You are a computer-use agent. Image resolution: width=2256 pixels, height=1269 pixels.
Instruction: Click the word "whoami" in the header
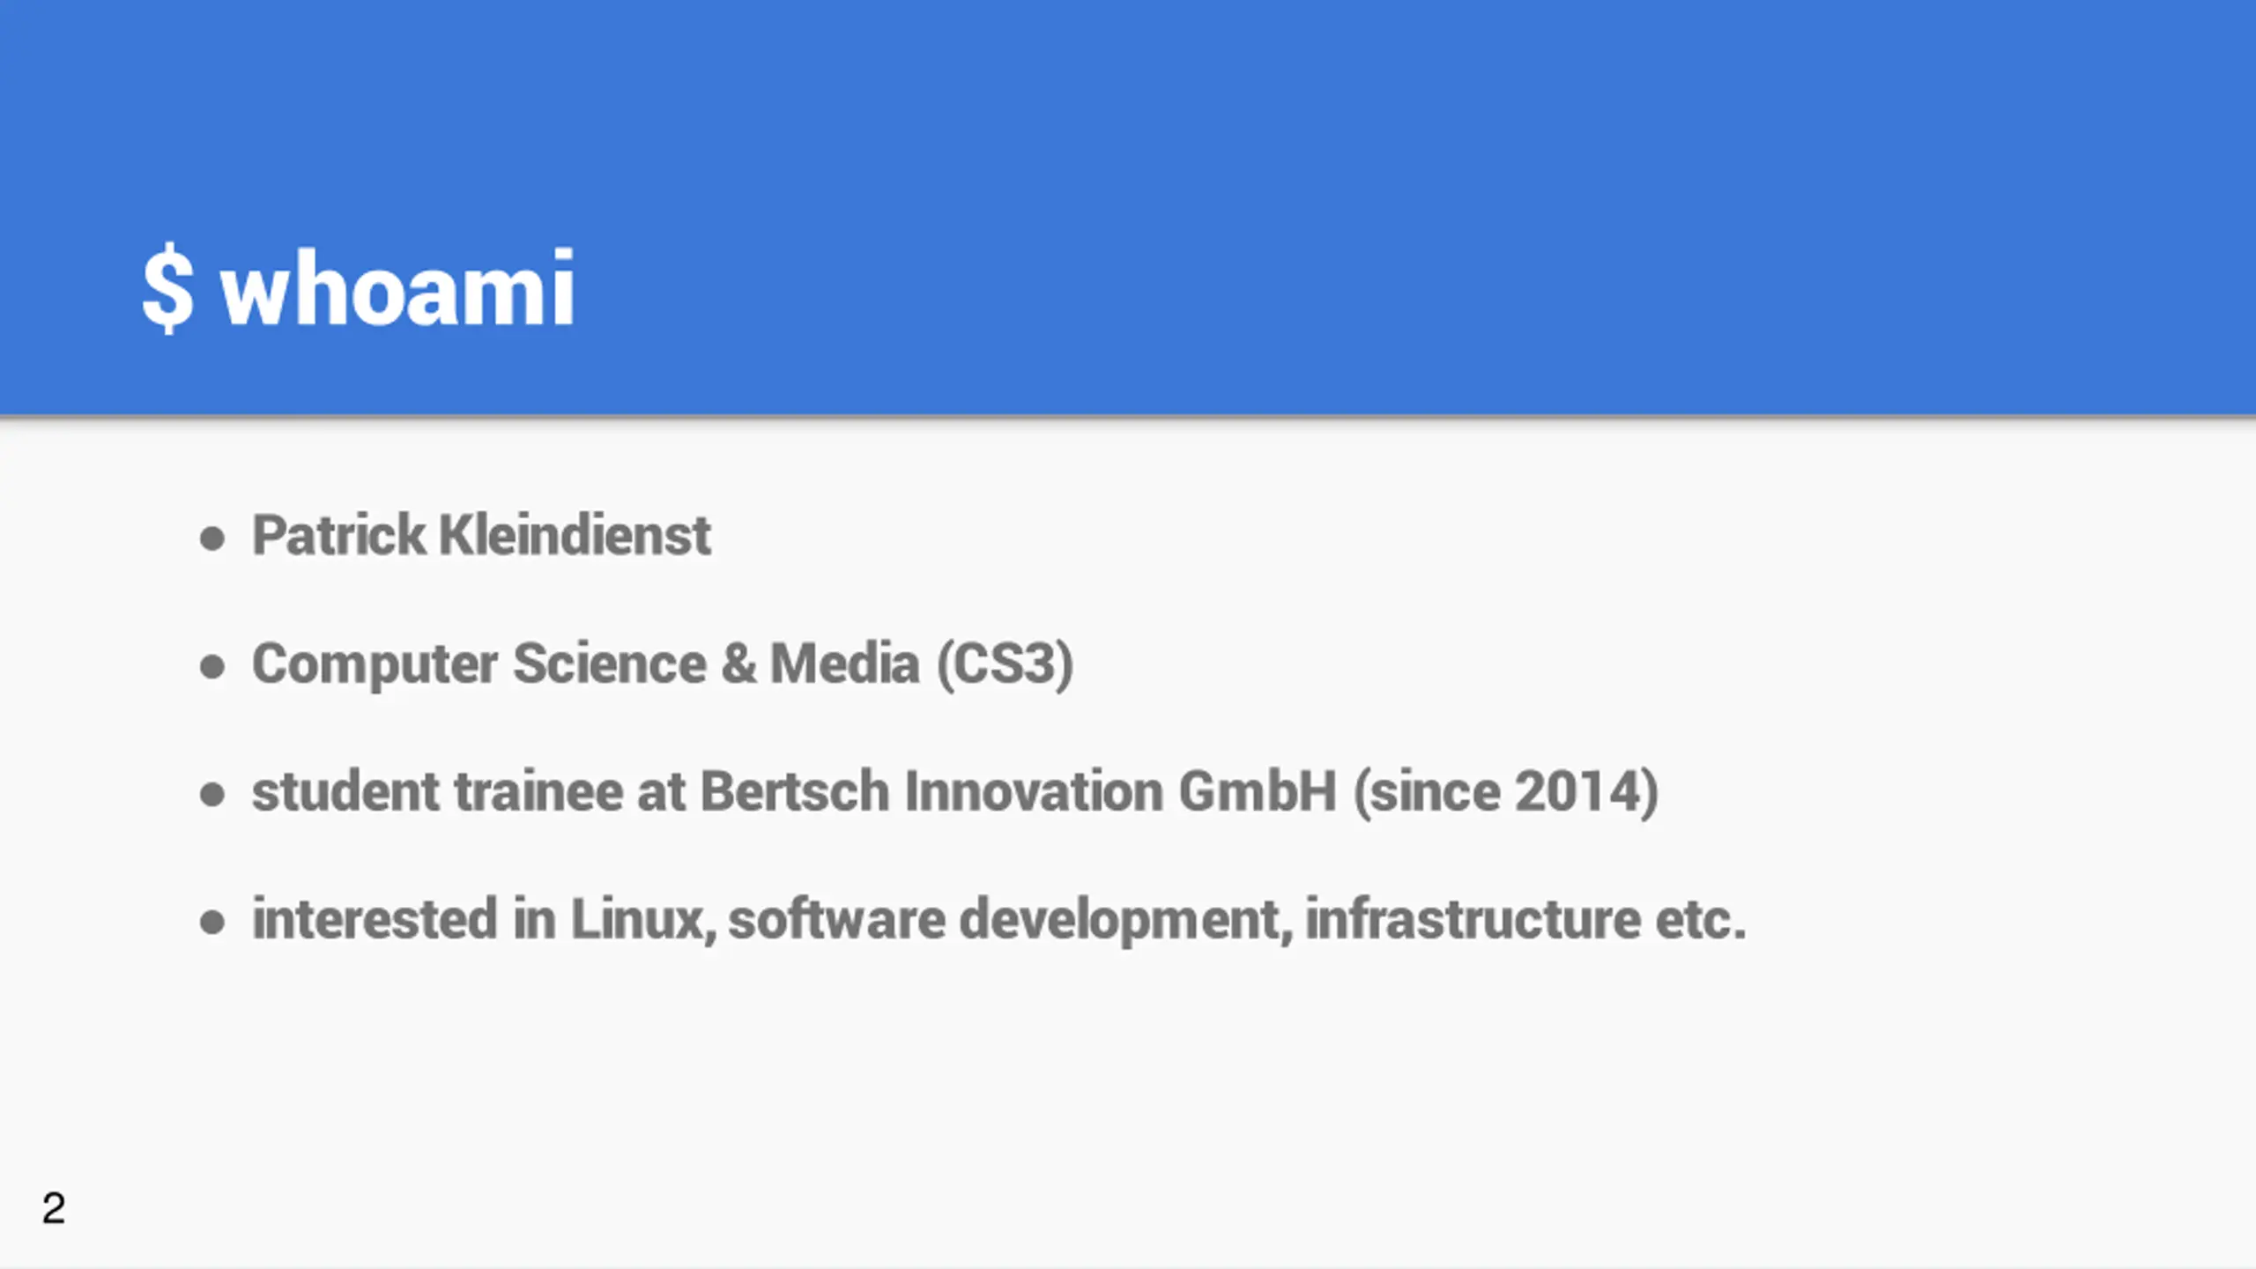point(397,288)
